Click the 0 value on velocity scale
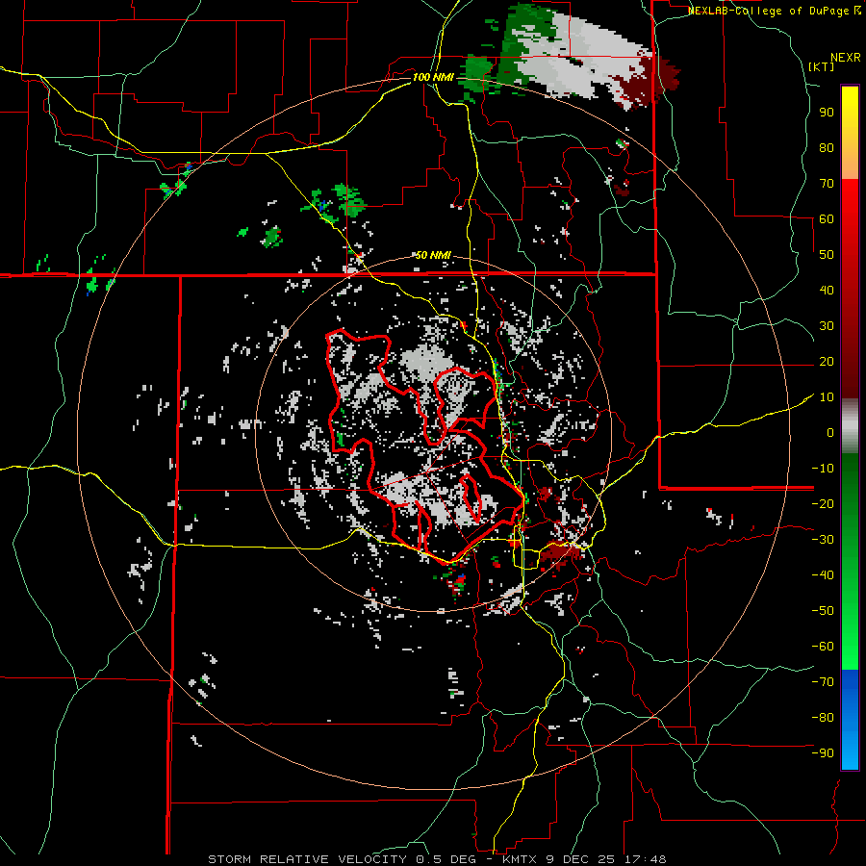The width and height of the screenshot is (866, 866). click(x=829, y=432)
